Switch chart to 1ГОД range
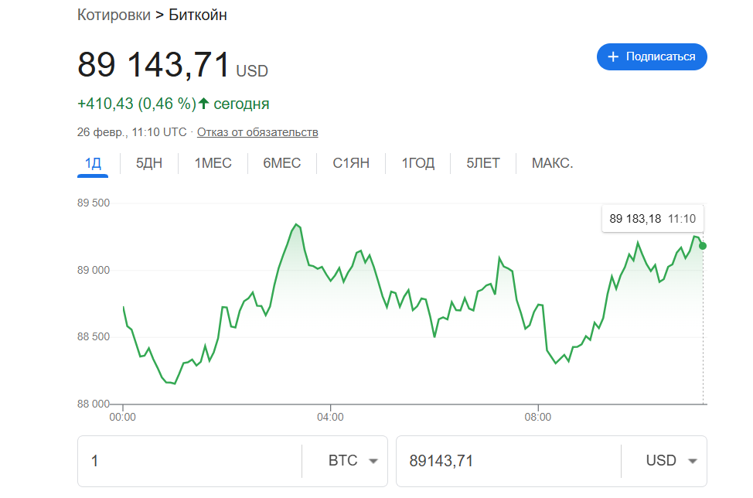Viewport: 753px width, 498px height. pyautogui.click(x=418, y=163)
